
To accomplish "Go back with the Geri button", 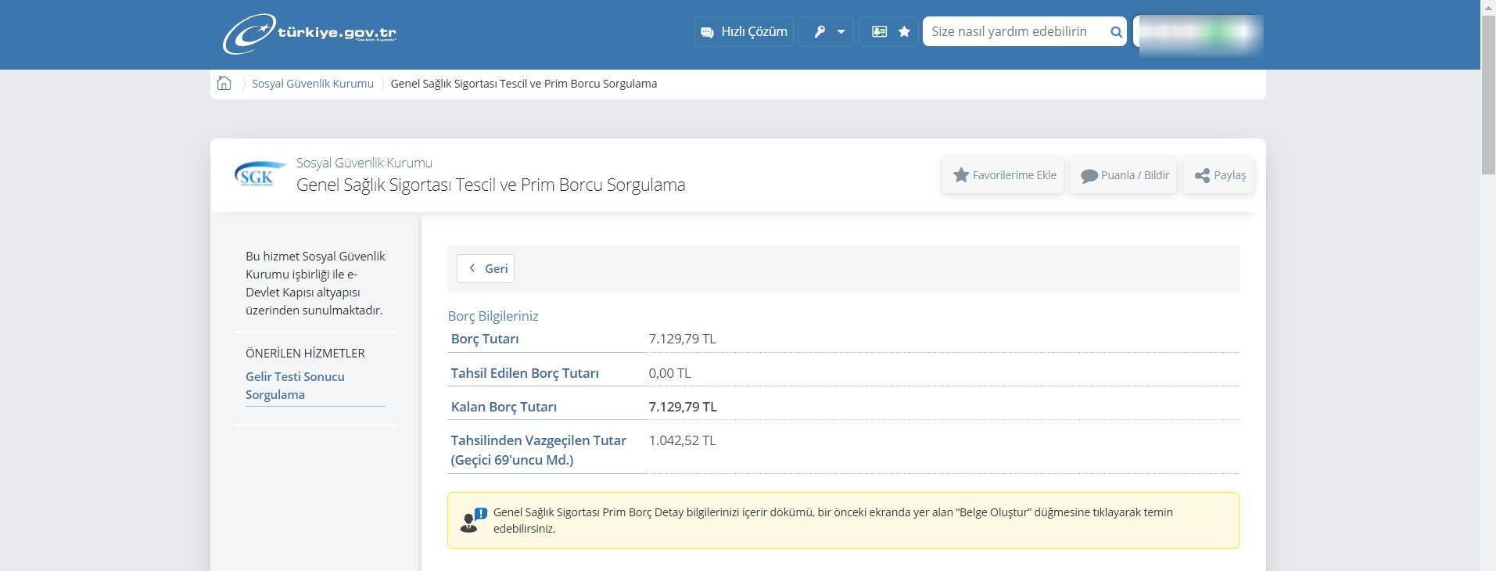I will point(486,268).
